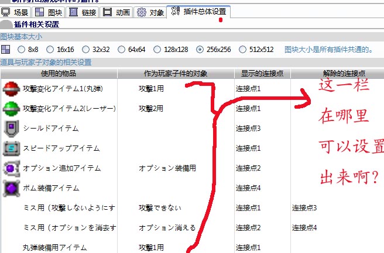Click the green orb 攻撃変化アイテム2 icon
This screenshot has width=384, height=253.
pos(11,109)
